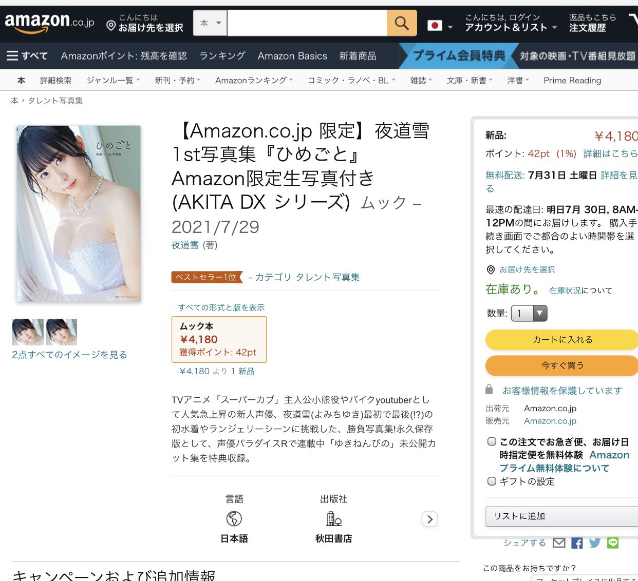Open 返品もこちら 注文履歴
The width and height of the screenshot is (638, 581).
pyautogui.click(x=592, y=23)
